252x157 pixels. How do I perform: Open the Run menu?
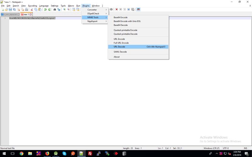[78, 6]
